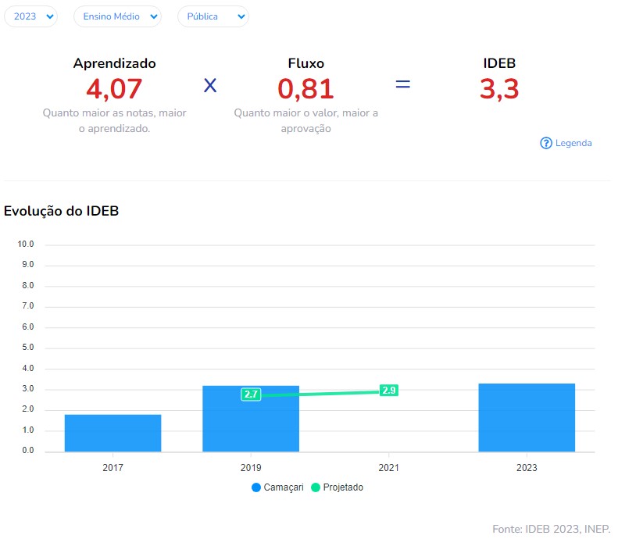Click the green Projetado legend circle
618x539 pixels.
click(316, 487)
